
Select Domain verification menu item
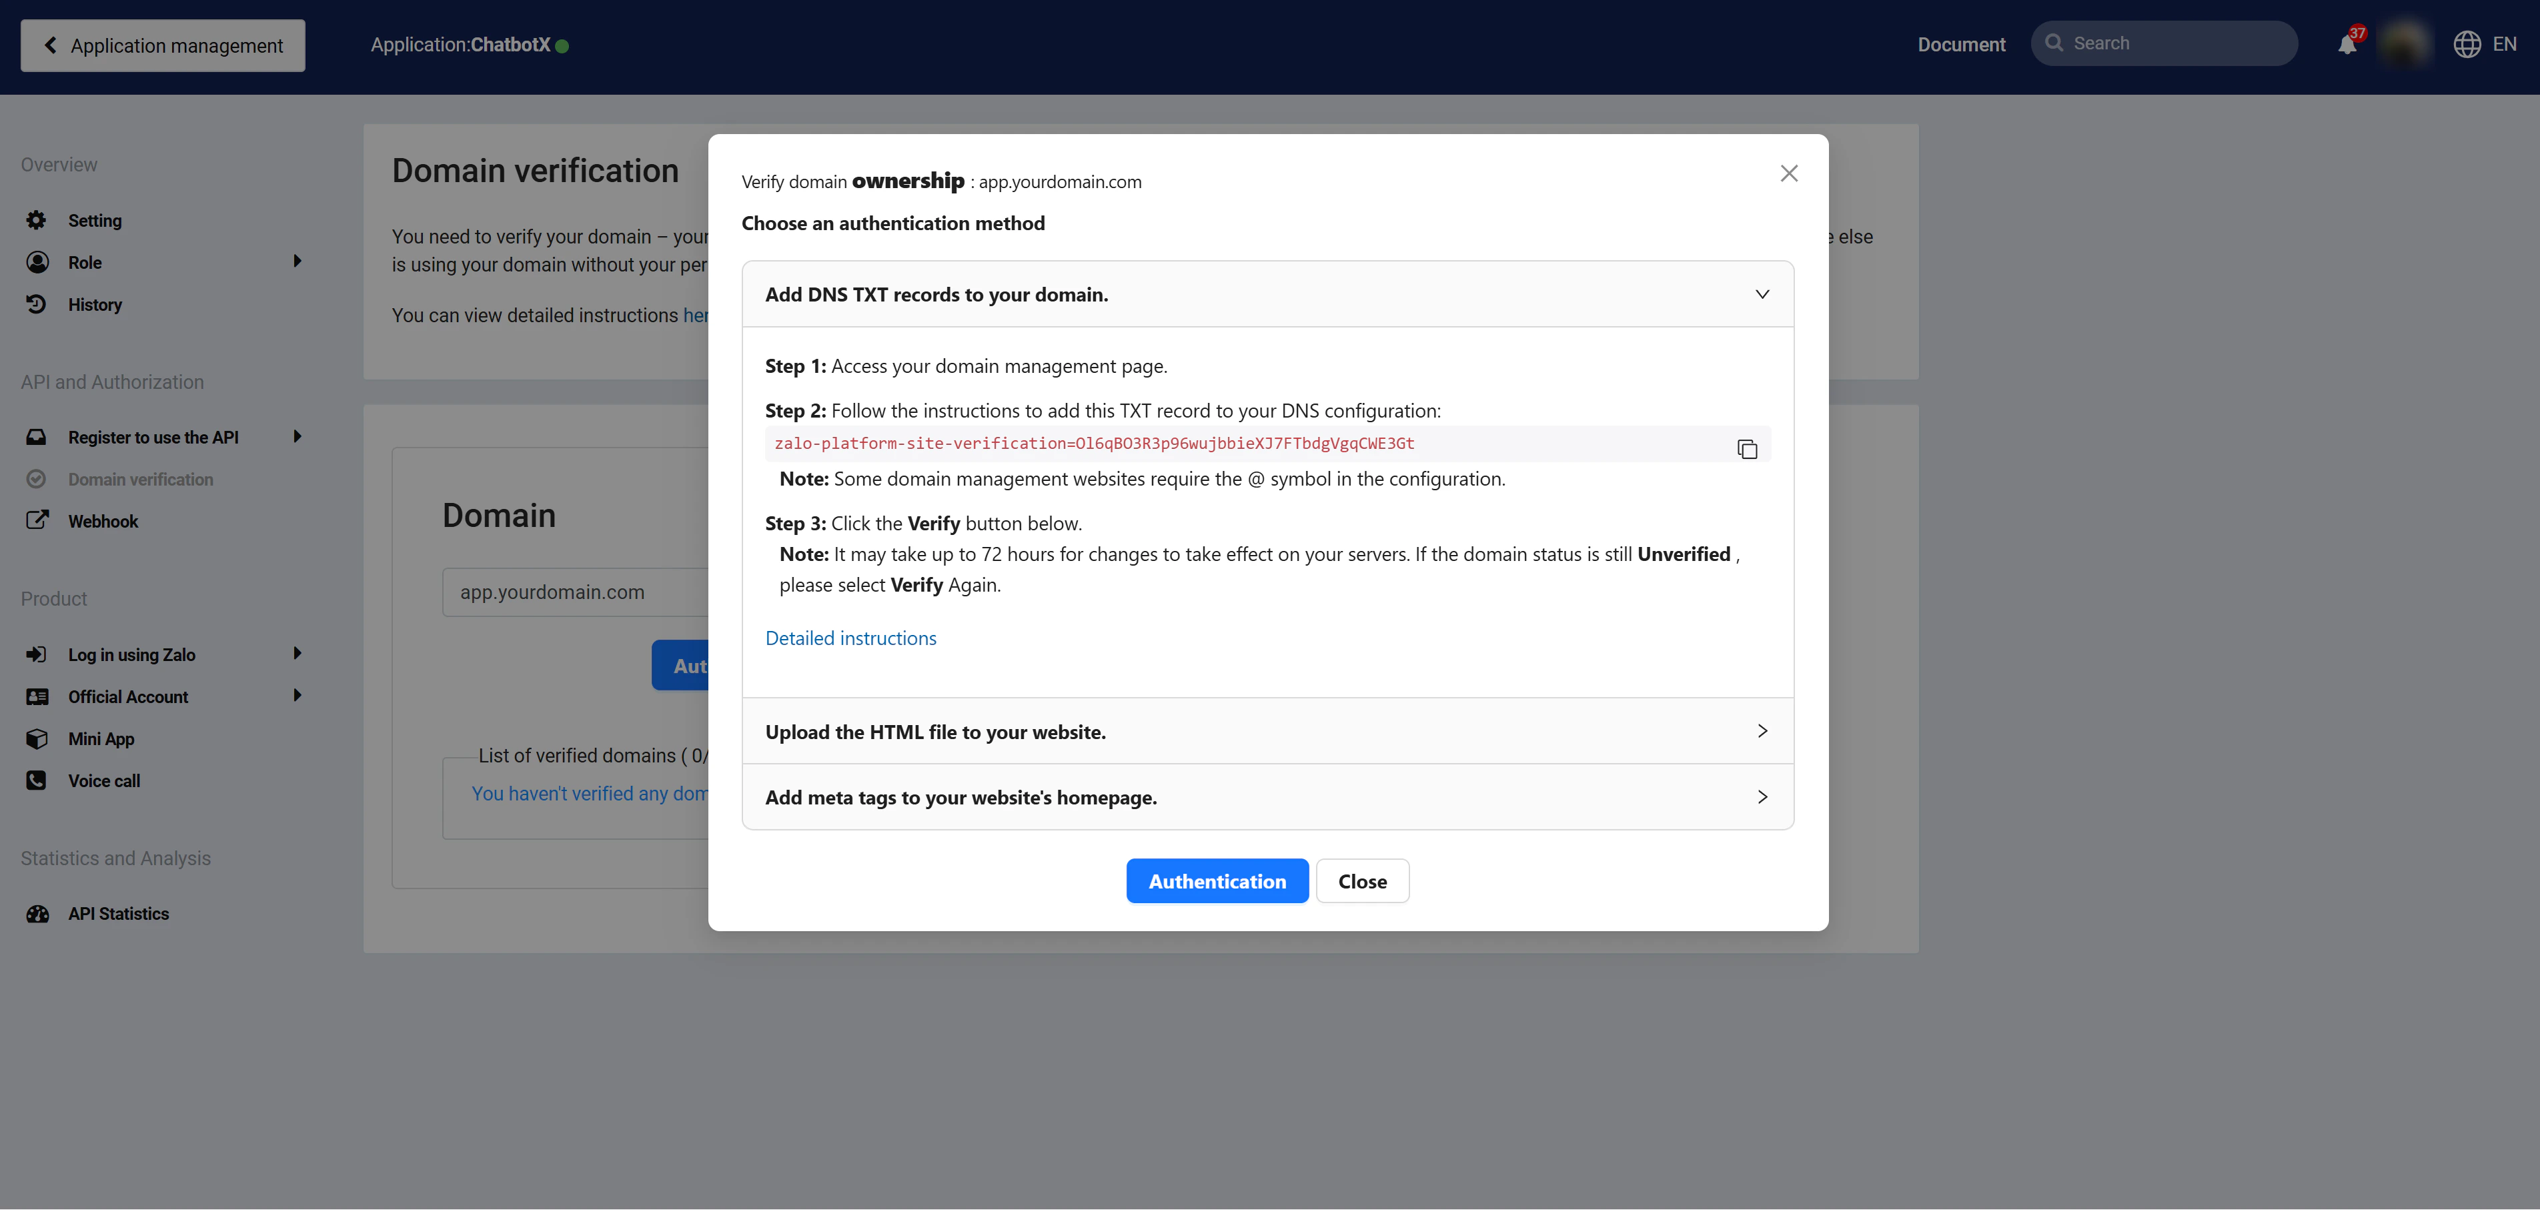pyautogui.click(x=140, y=480)
